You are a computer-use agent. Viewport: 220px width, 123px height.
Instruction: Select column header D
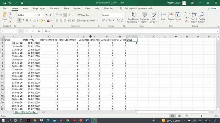(x=68, y=37)
